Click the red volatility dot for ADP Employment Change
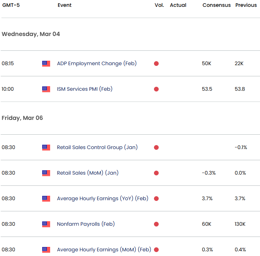The image size is (260, 256). 156,64
